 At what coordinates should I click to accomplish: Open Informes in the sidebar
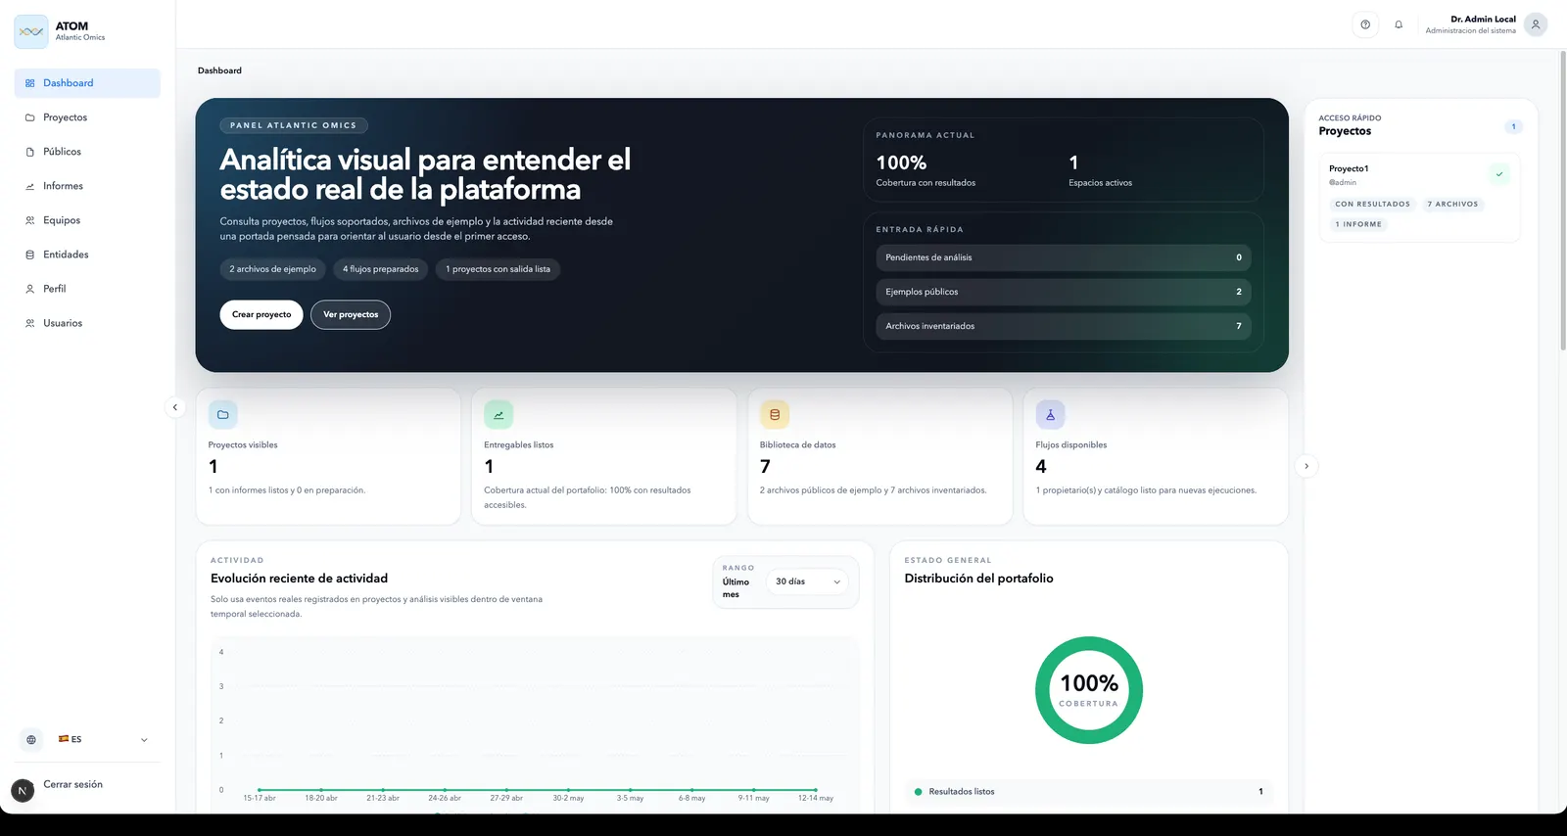[x=87, y=186]
